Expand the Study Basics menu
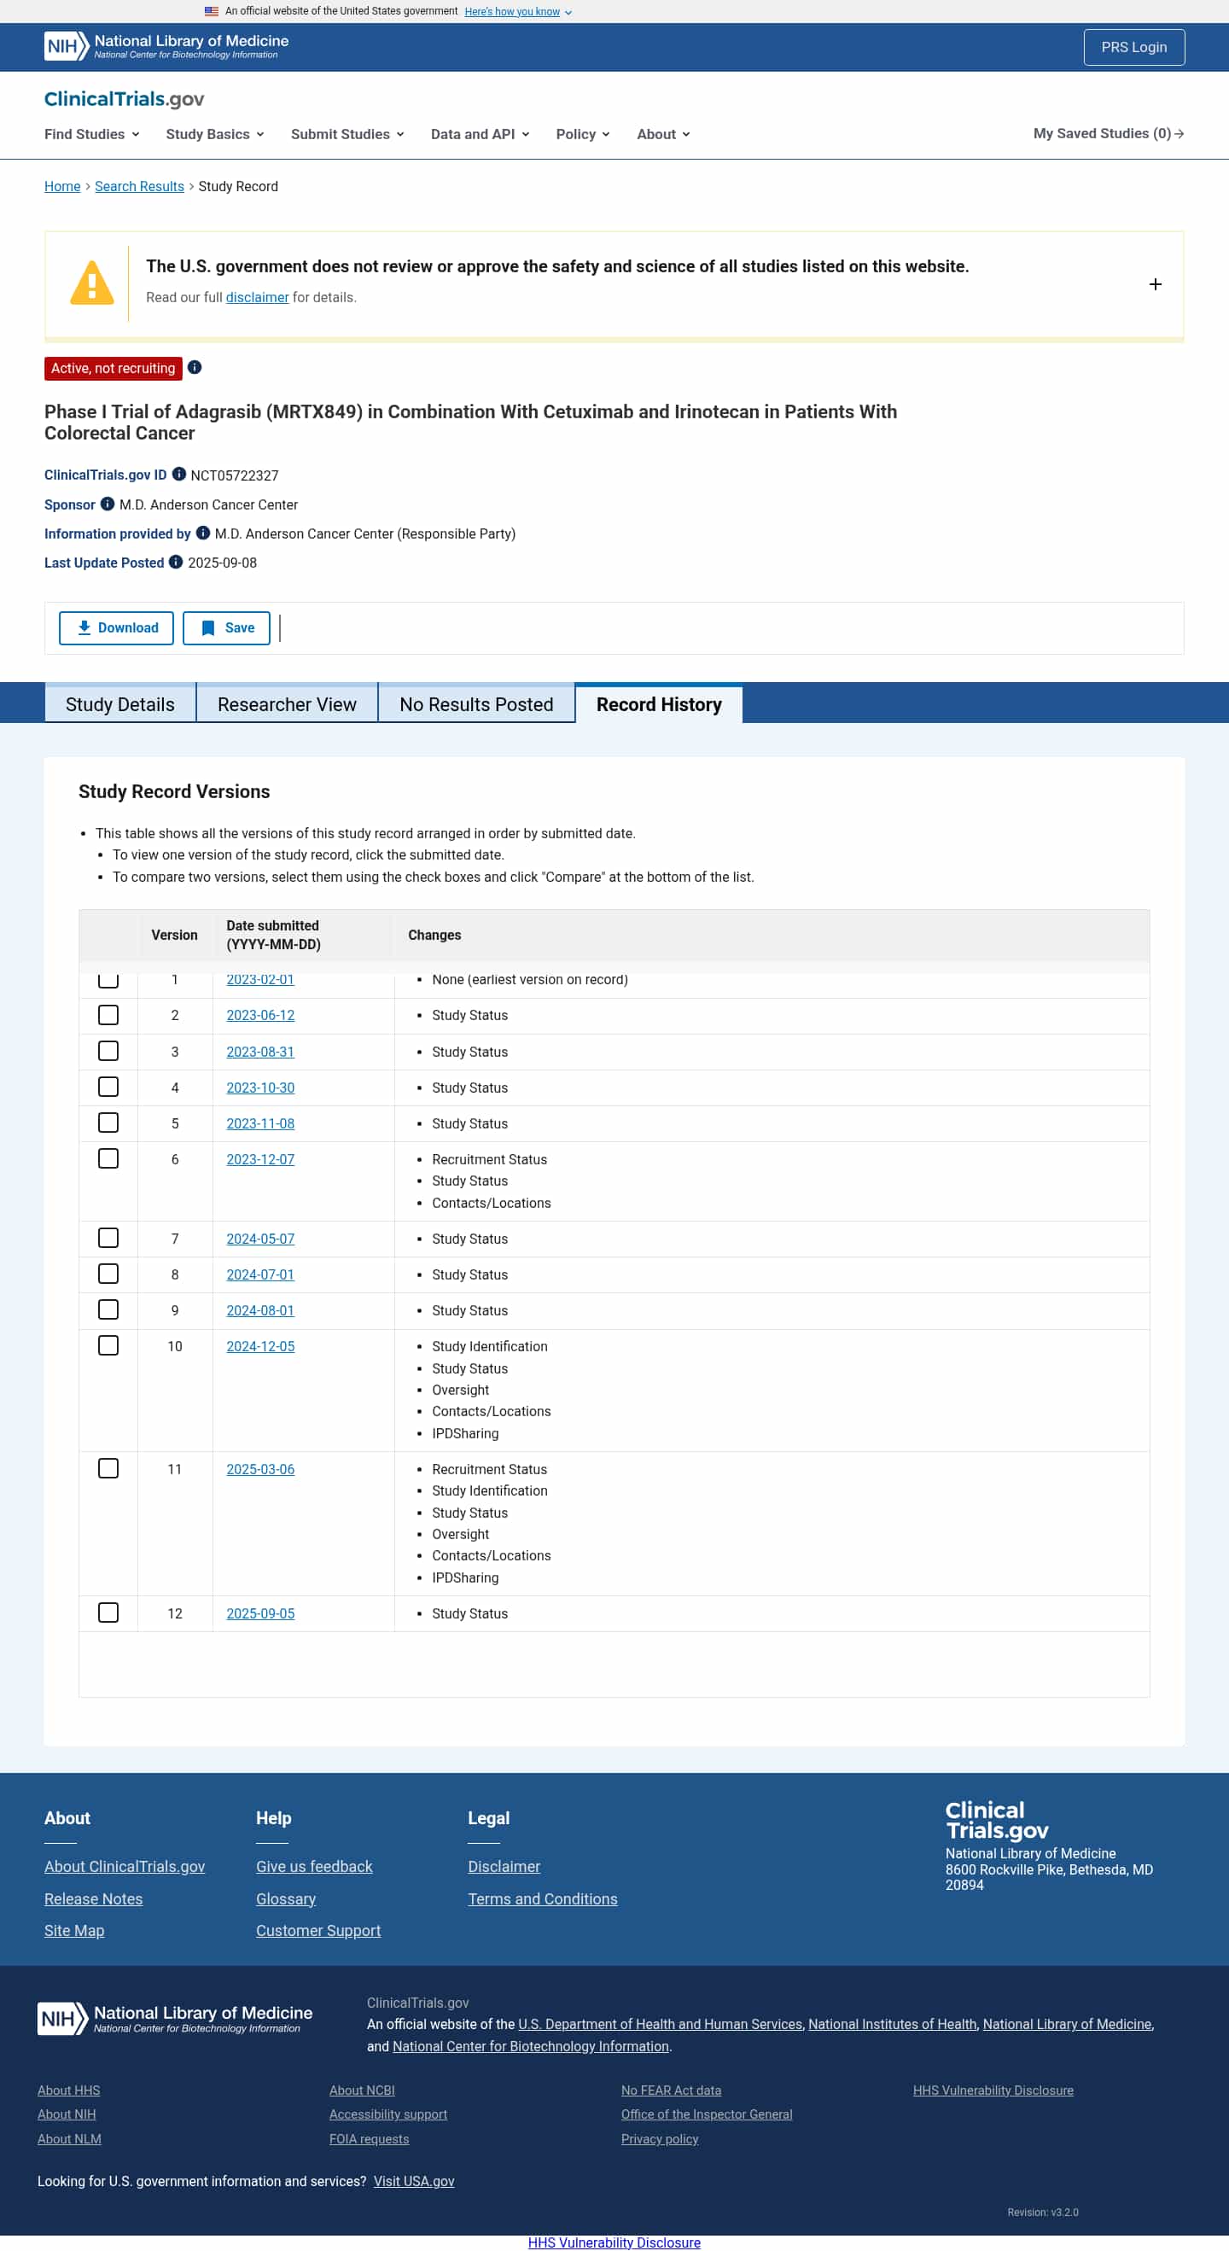The width and height of the screenshot is (1229, 2251). coord(215,134)
